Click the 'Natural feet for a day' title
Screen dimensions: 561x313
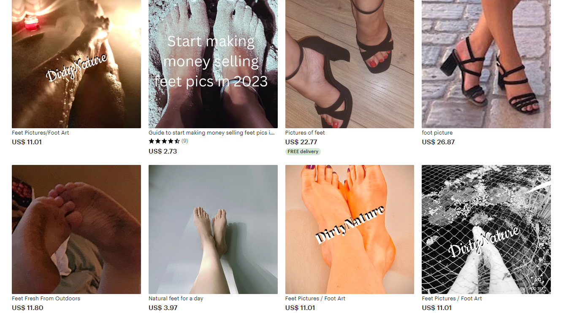pos(176,299)
